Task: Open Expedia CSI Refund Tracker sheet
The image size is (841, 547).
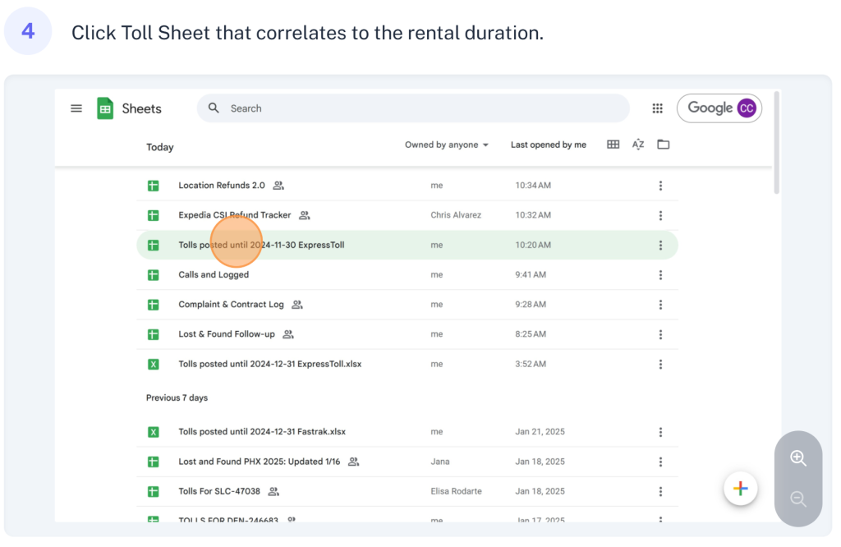Action: coord(234,215)
